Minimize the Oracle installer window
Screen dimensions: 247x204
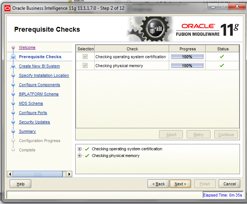213,7
